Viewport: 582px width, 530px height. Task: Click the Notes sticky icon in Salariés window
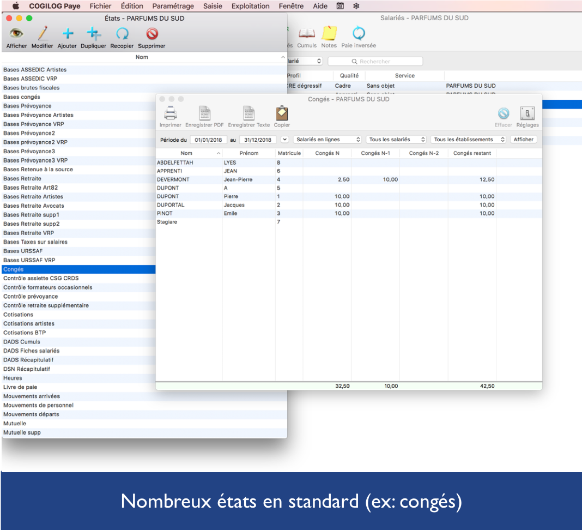tap(329, 33)
